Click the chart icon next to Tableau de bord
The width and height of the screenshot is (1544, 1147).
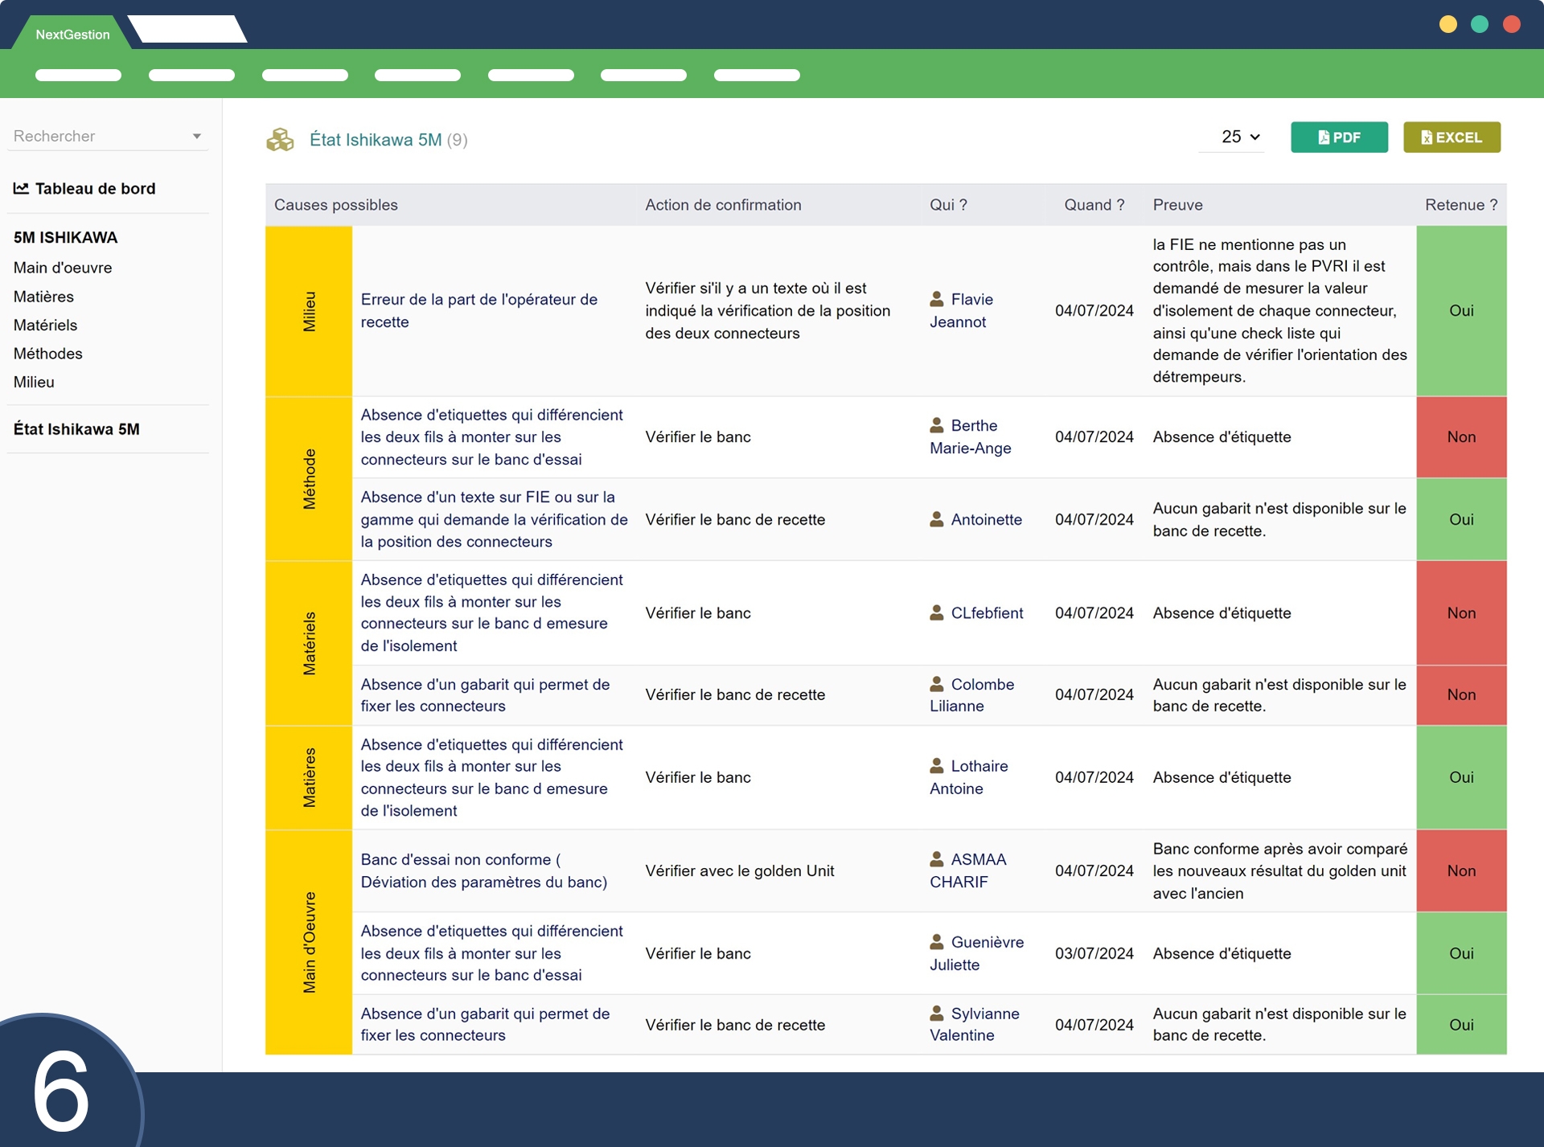click(21, 188)
